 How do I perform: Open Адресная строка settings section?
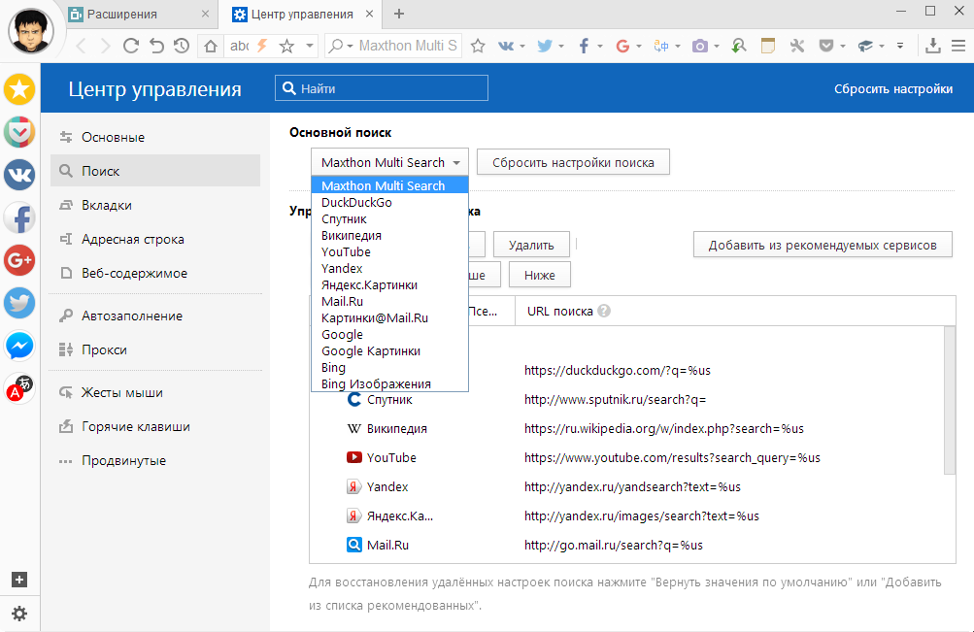point(155,239)
